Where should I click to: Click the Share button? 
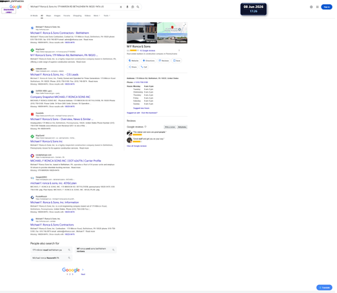coord(133,67)
